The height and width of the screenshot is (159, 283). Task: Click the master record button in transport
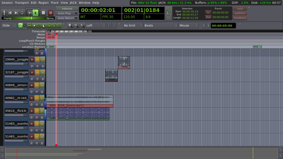(x=51, y=13)
